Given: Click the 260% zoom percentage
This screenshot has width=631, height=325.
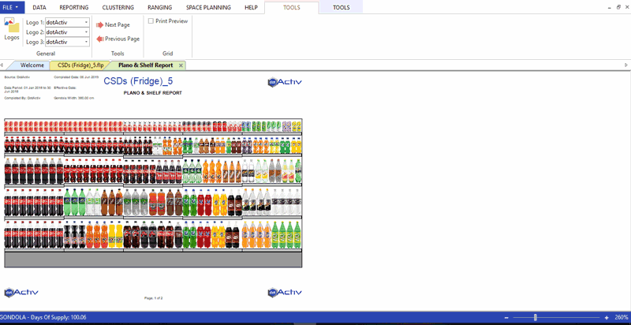Looking at the screenshot, I should (622, 318).
